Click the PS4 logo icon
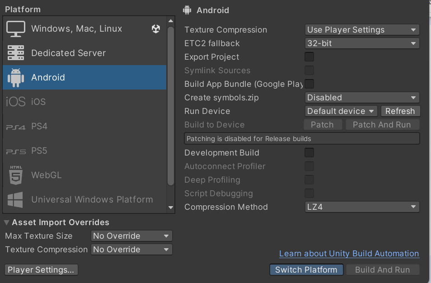Screen dimensions: 431x283 pos(16,127)
